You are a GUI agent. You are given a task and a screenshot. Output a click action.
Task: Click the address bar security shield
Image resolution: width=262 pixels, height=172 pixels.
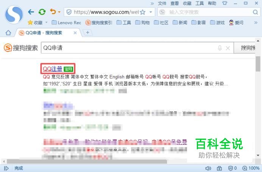pyautogui.click(x=69, y=12)
